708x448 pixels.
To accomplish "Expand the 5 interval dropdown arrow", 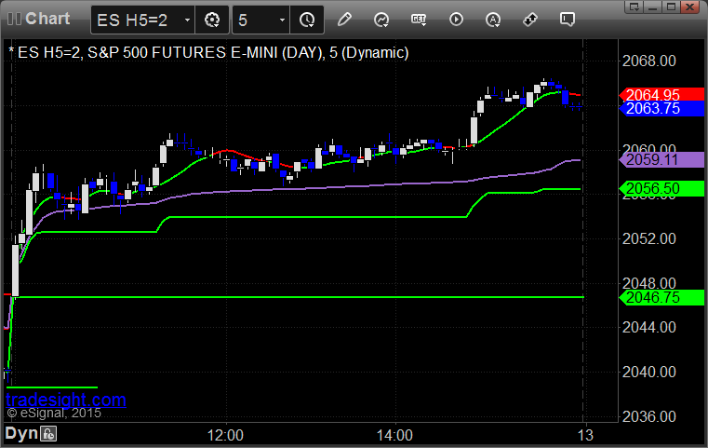I will click(x=282, y=20).
